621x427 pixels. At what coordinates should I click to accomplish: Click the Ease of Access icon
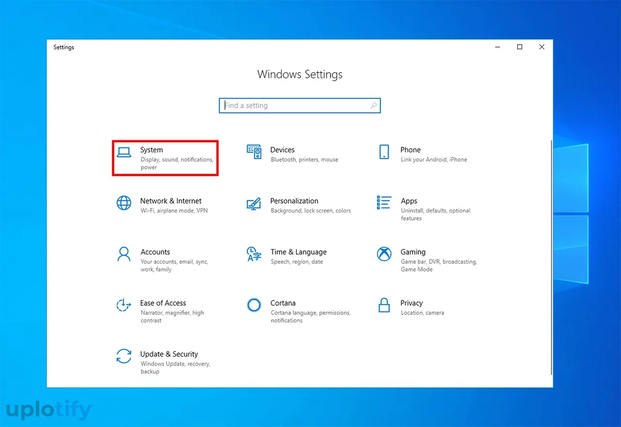click(x=124, y=305)
